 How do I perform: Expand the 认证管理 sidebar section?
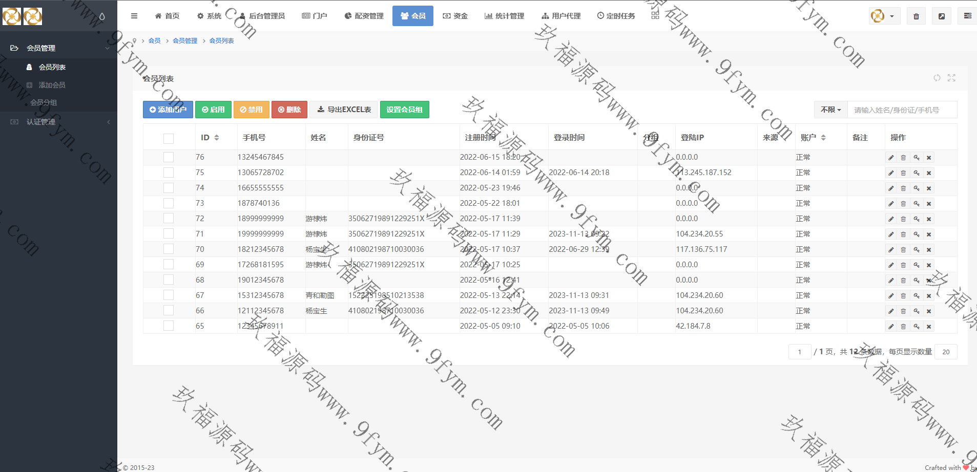point(41,122)
